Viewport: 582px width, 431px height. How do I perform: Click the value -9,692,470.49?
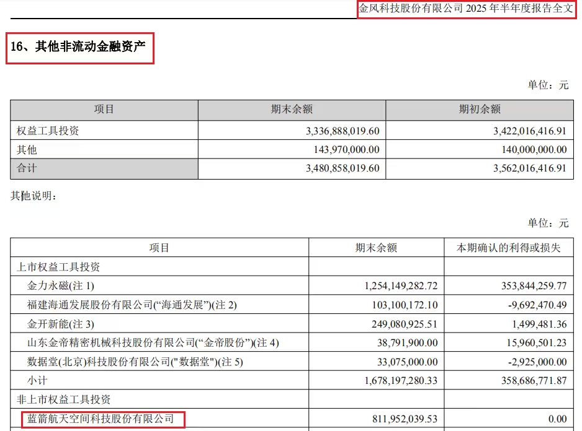click(x=537, y=305)
